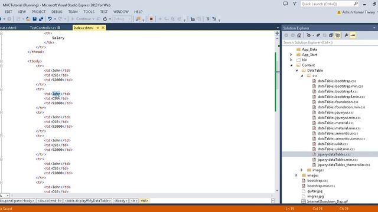Open the TEAM menu
This screenshot has height=212, width=378.
(73, 12)
